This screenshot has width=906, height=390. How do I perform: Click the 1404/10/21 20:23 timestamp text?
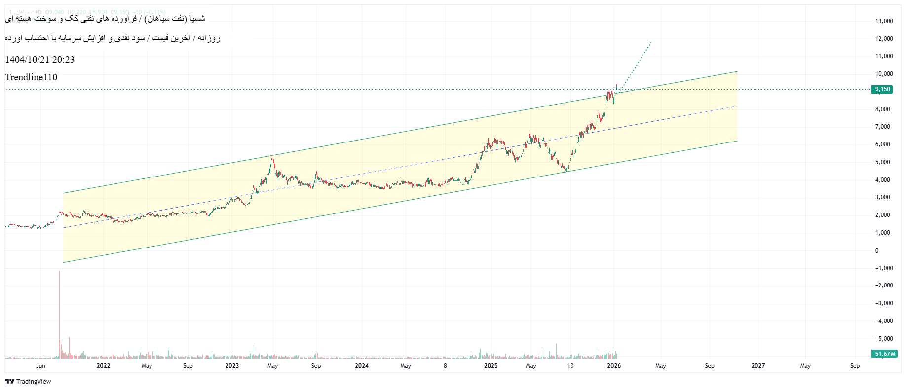40,60
